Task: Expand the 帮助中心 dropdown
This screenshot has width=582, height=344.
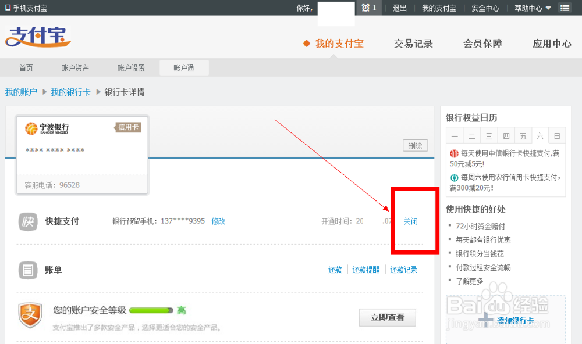Action: point(533,8)
